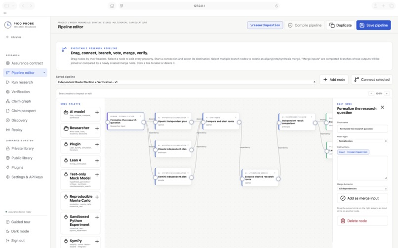Click output circle of Compare and elect route
This screenshot has width=398, height=248.
[x=239, y=122]
